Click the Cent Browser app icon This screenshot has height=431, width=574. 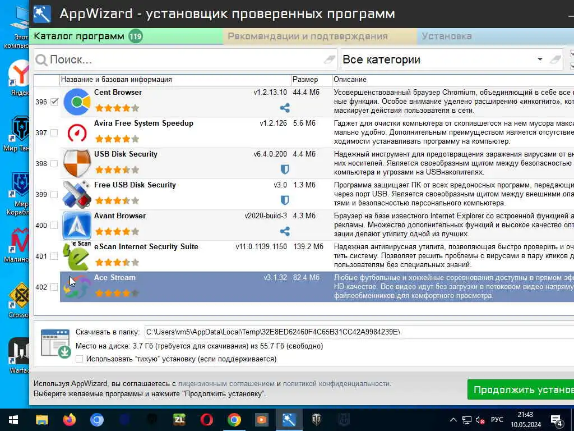coord(76,102)
